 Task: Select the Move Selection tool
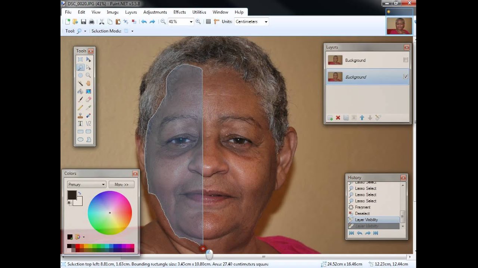89,67
